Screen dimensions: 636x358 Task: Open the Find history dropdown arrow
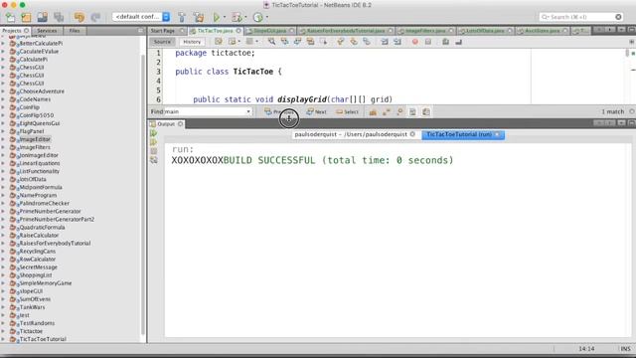[x=248, y=111]
